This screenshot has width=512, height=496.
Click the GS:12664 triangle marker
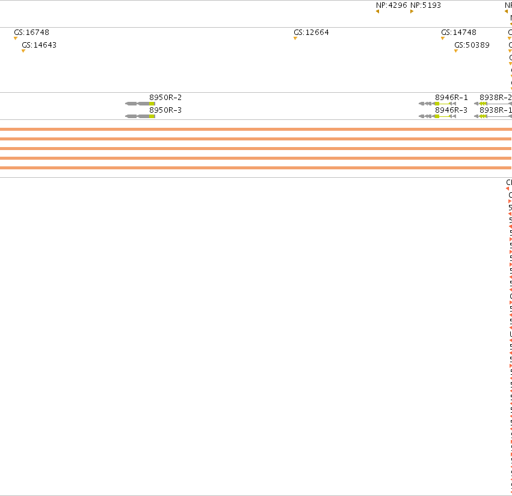point(295,39)
